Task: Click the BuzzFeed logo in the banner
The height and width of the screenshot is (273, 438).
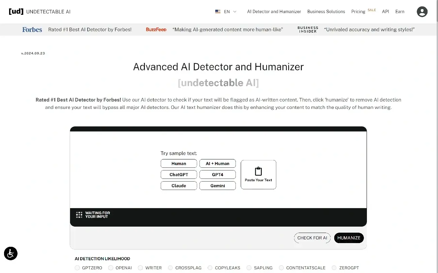Action: click(x=156, y=30)
